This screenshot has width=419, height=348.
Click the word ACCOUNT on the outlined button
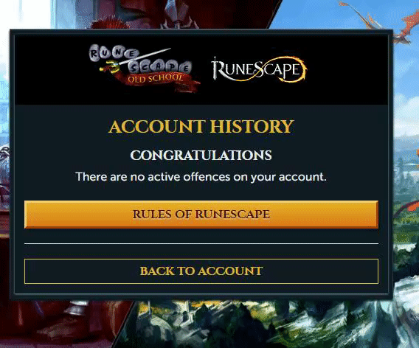point(230,271)
